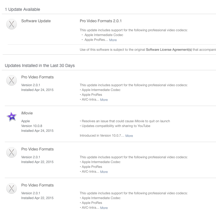Click Pro Video Formats title installed Apr 24

click(37, 77)
